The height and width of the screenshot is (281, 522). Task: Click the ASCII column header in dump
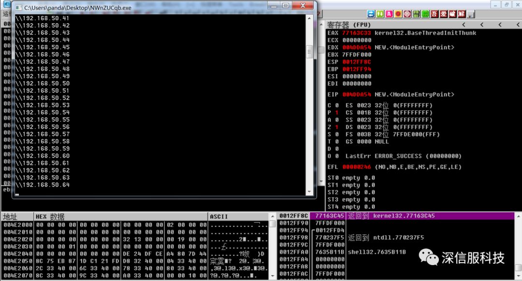coord(218,216)
